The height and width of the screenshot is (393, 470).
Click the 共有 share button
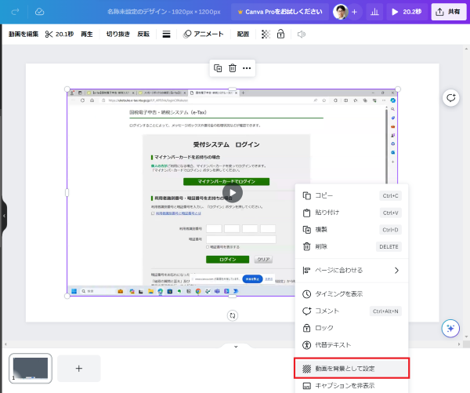449,12
